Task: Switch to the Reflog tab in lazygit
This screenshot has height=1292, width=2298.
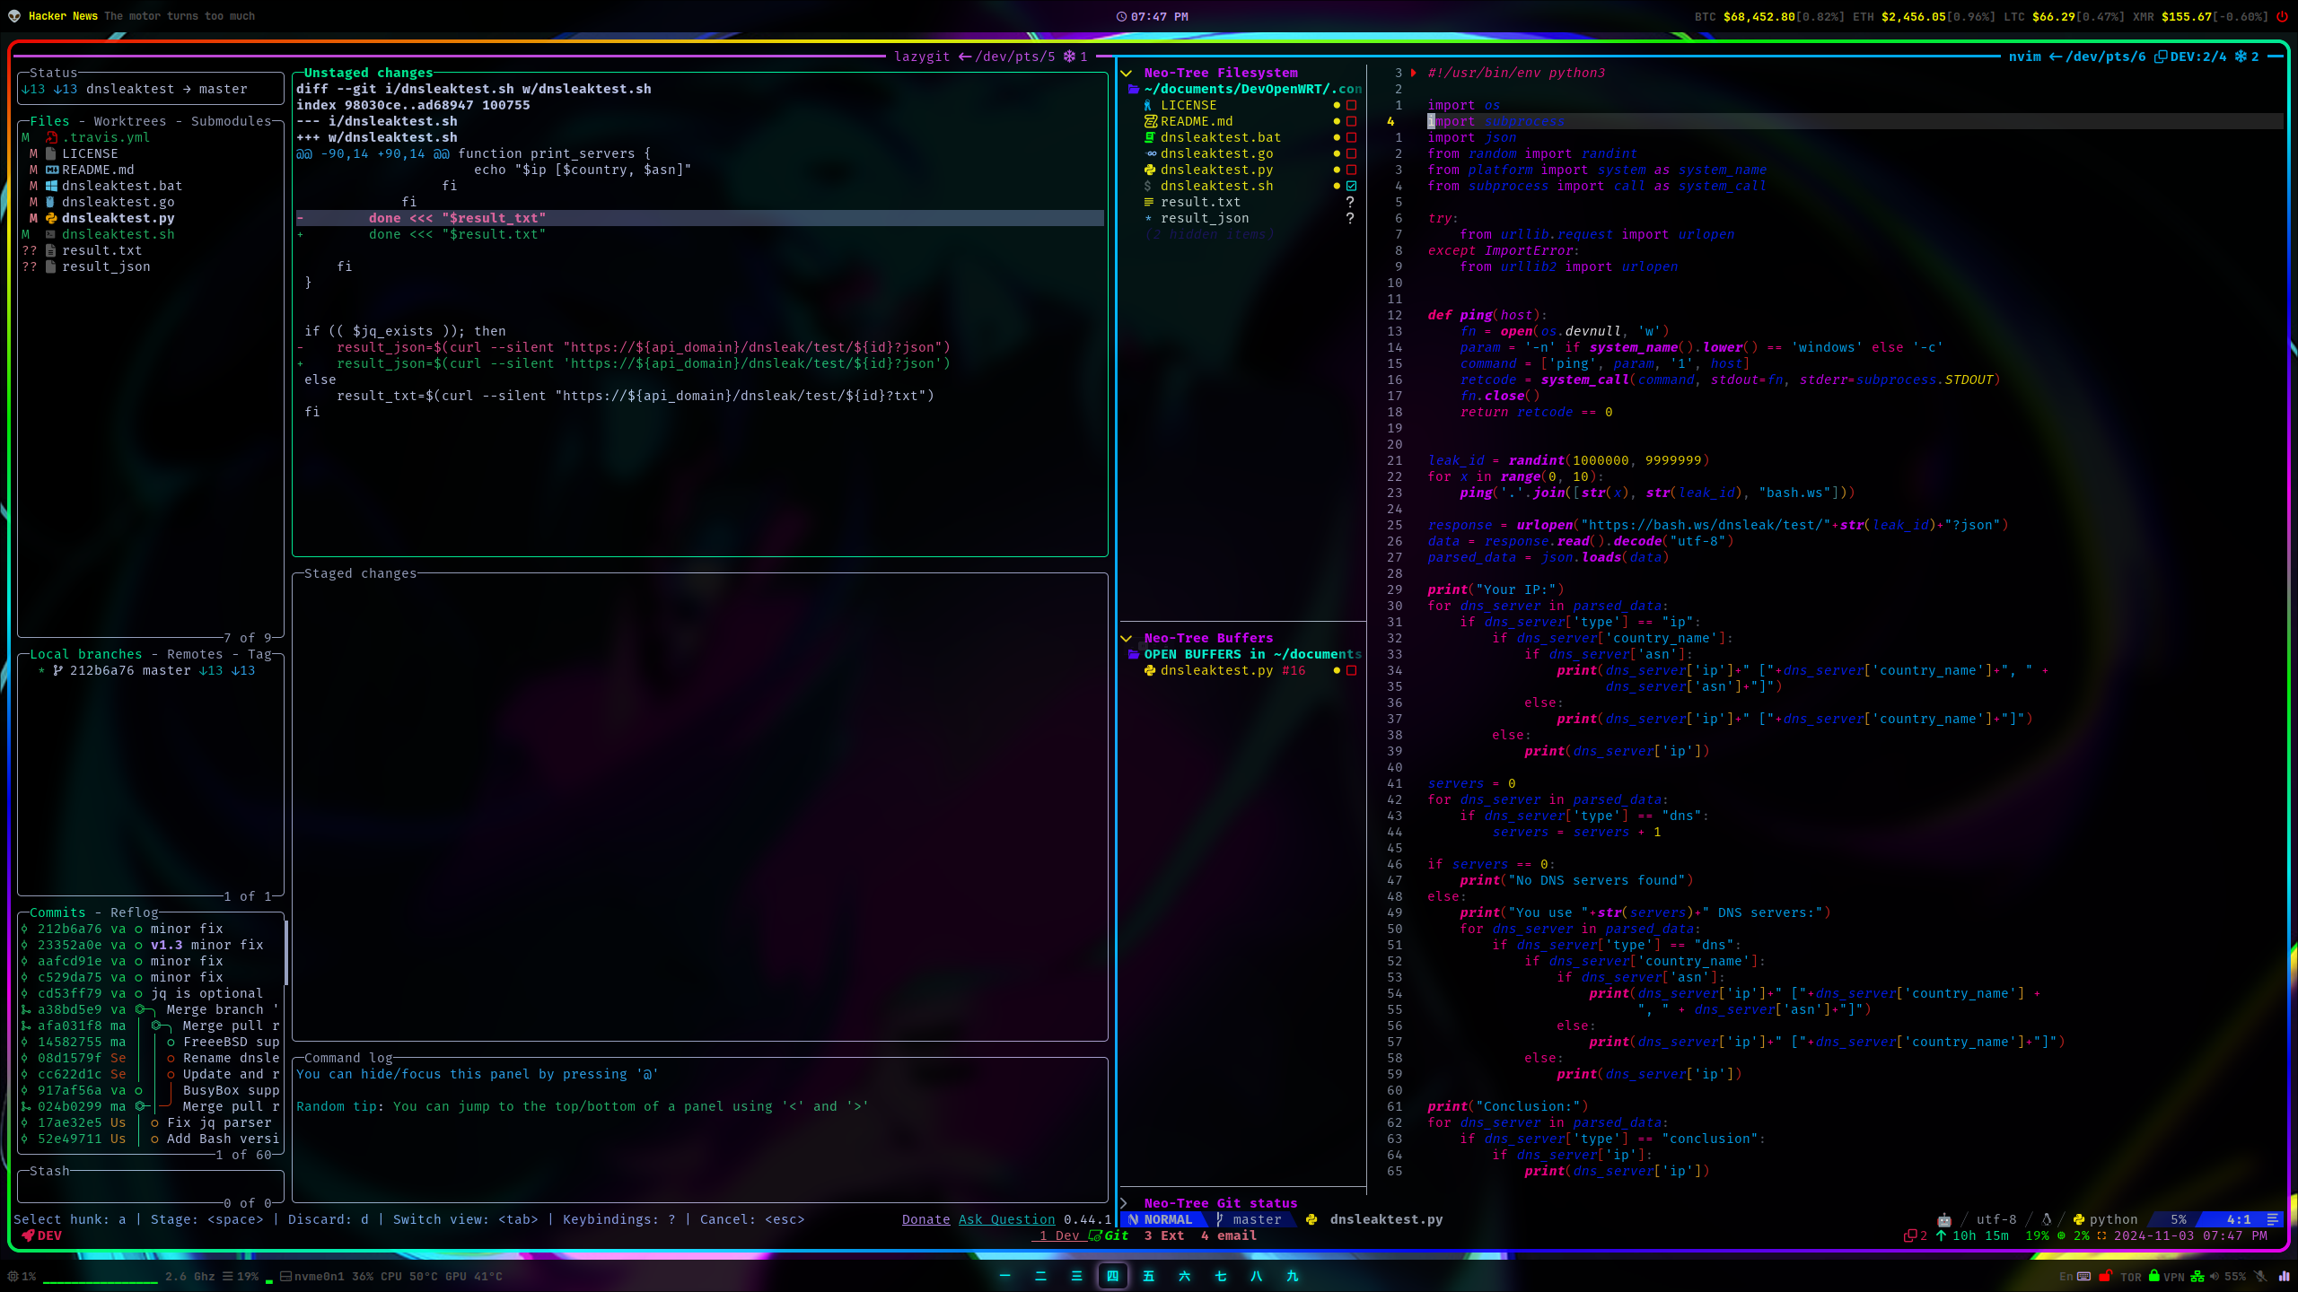Action: tap(134, 912)
